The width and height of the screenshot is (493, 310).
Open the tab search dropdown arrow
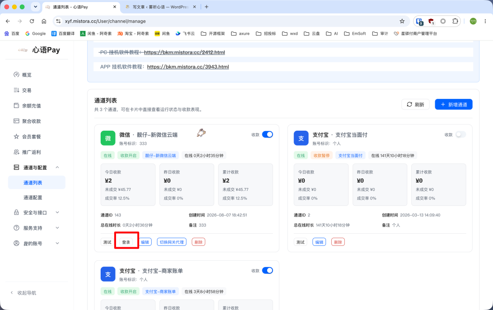pyautogui.click(x=36, y=7)
